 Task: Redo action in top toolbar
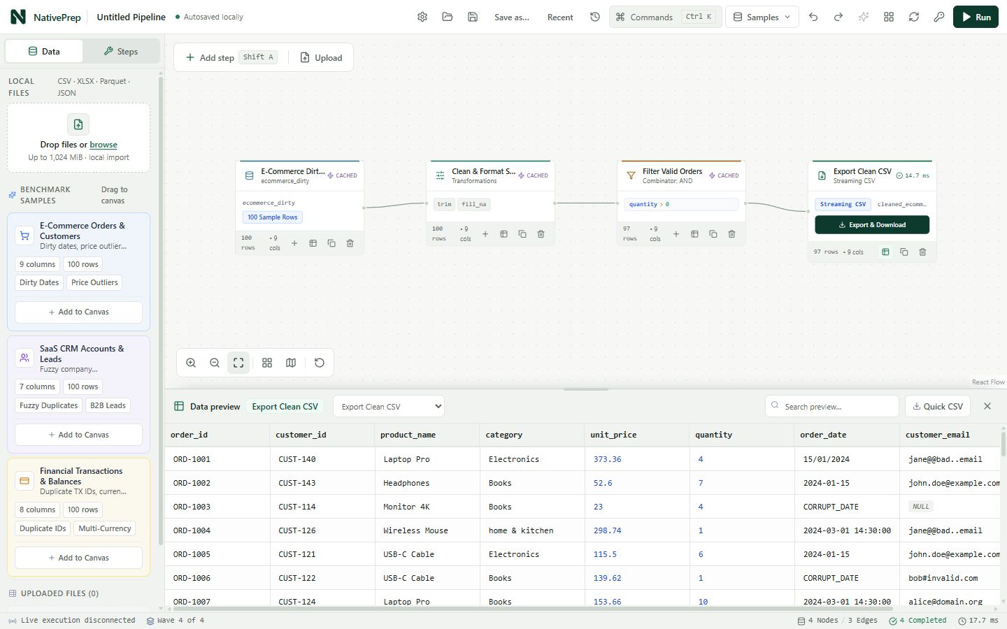[x=838, y=17]
